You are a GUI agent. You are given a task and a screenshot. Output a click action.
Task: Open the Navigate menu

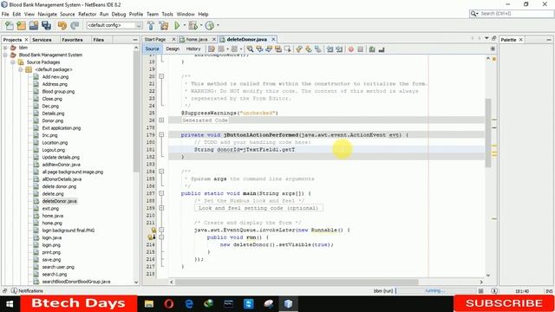47,14
